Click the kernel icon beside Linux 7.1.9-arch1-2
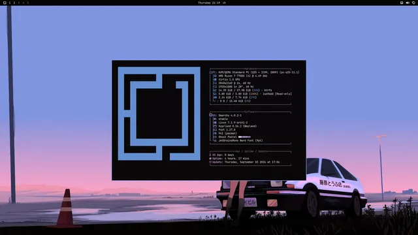Viewport: 418px width, 235px height. (x=215, y=123)
